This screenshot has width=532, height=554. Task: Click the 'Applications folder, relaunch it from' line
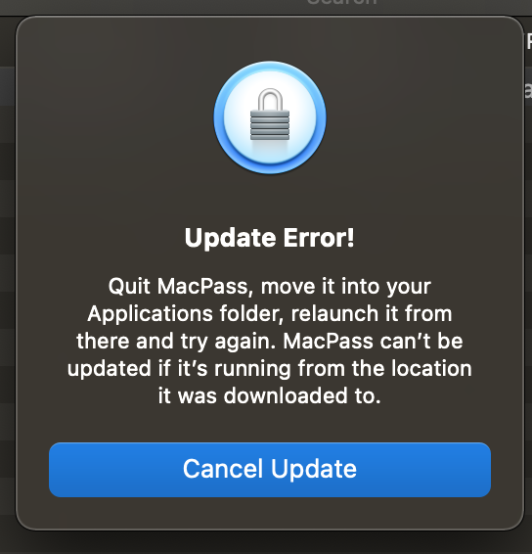click(269, 313)
